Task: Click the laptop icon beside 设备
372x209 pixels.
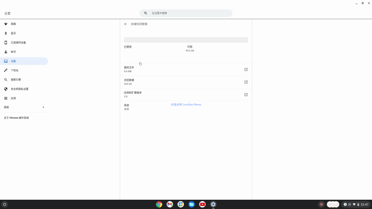Action: 6,61
